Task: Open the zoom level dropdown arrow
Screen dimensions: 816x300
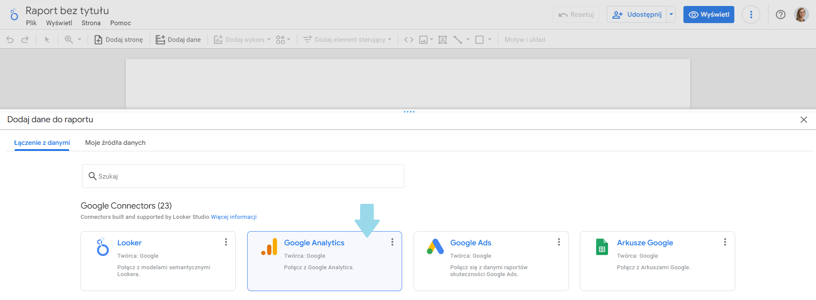Action: pos(80,40)
